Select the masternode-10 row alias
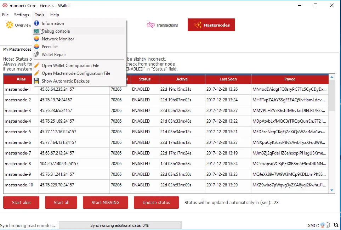 pyautogui.click(x=19, y=185)
